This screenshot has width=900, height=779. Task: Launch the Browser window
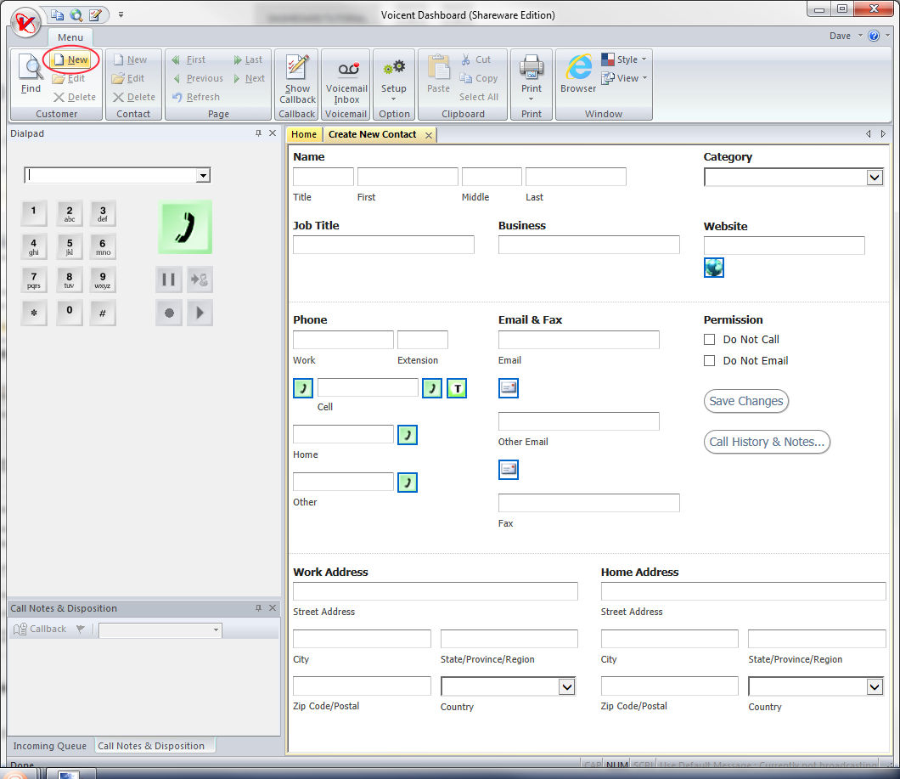pyautogui.click(x=578, y=74)
